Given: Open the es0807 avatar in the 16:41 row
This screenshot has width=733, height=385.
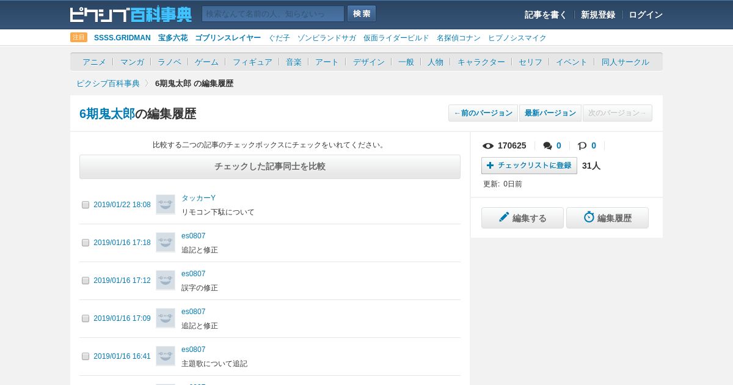Looking at the screenshot, I should 166,356.
